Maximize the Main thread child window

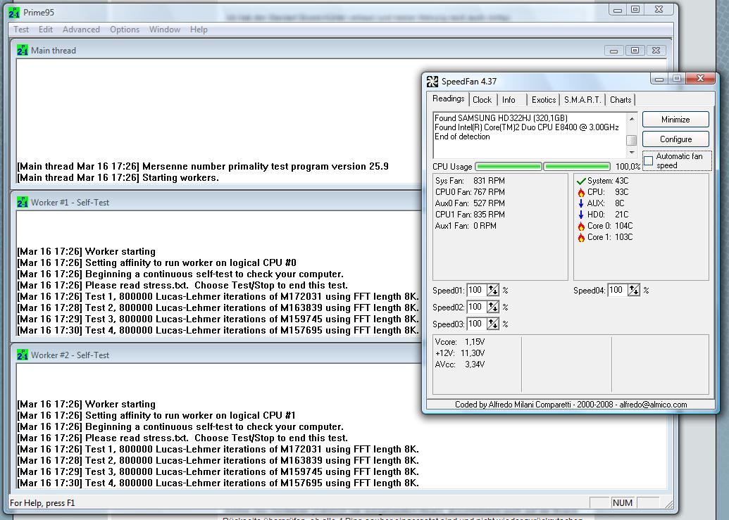pos(635,50)
